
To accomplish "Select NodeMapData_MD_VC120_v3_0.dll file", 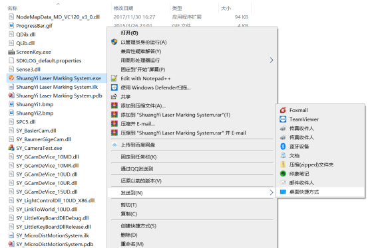I will [x=58, y=17].
